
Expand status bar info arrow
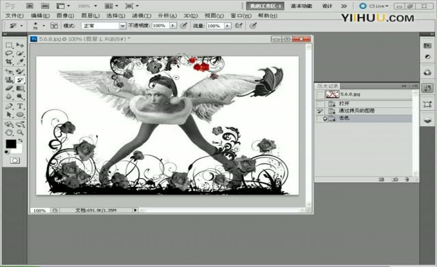click(x=135, y=210)
